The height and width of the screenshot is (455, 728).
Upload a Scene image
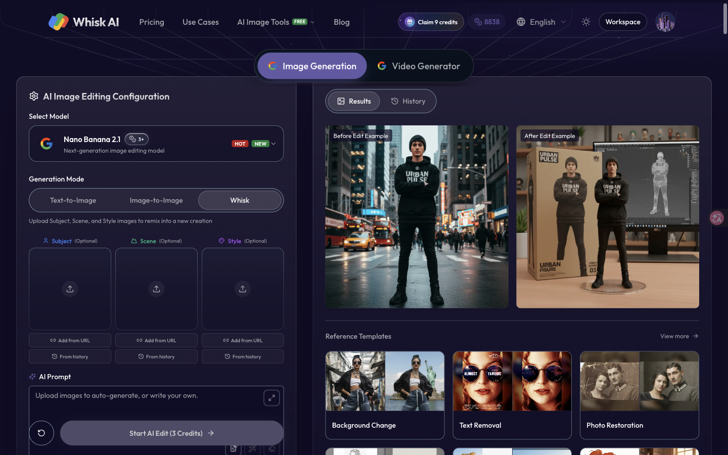pyautogui.click(x=156, y=289)
